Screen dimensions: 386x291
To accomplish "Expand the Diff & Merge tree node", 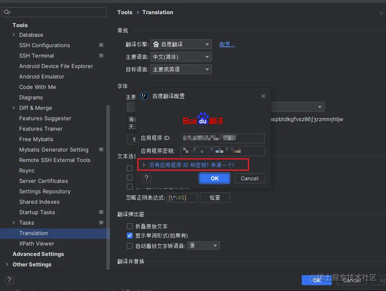I will [13, 108].
